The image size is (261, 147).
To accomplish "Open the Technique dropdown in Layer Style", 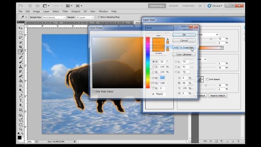I will [x=205, y=59].
